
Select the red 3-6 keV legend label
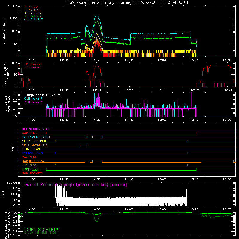31,7
